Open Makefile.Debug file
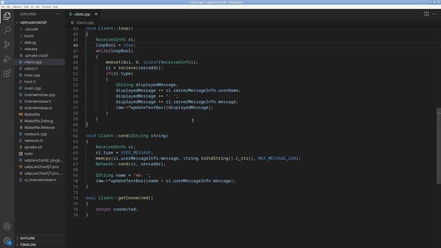Image resolution: width=441 pixels, height=248 pixels. click(40, 121)
